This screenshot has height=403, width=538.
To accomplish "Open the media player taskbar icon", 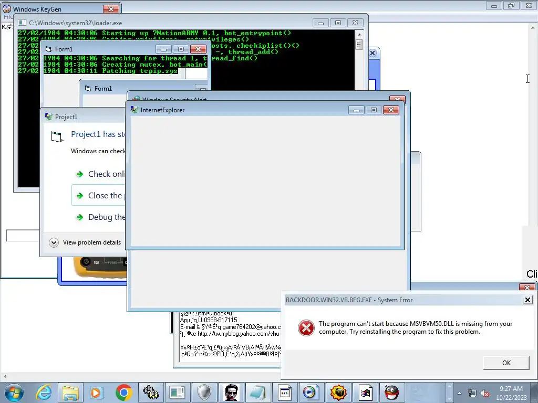I will click(x=96, y=393).
